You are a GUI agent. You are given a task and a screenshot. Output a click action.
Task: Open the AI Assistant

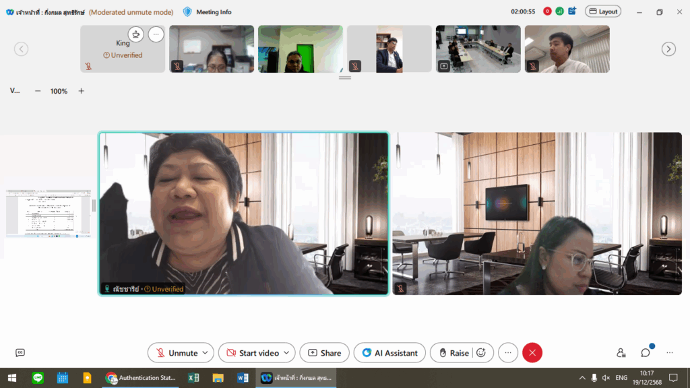tap(389, 352)
